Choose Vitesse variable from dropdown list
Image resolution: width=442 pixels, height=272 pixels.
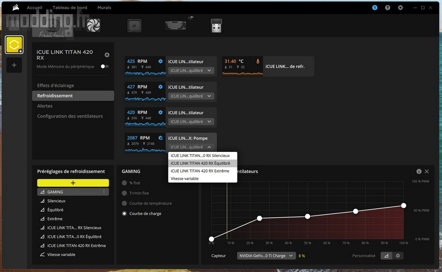point(202,179)
